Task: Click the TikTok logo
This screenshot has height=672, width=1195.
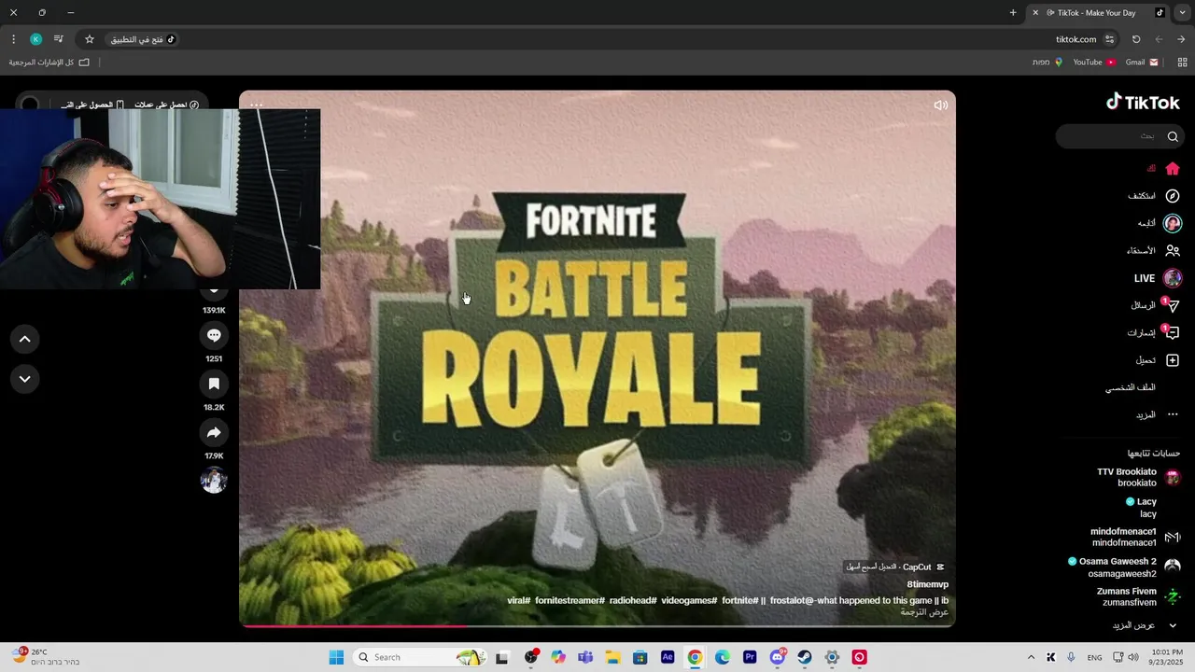Action: pos(1143,102)
